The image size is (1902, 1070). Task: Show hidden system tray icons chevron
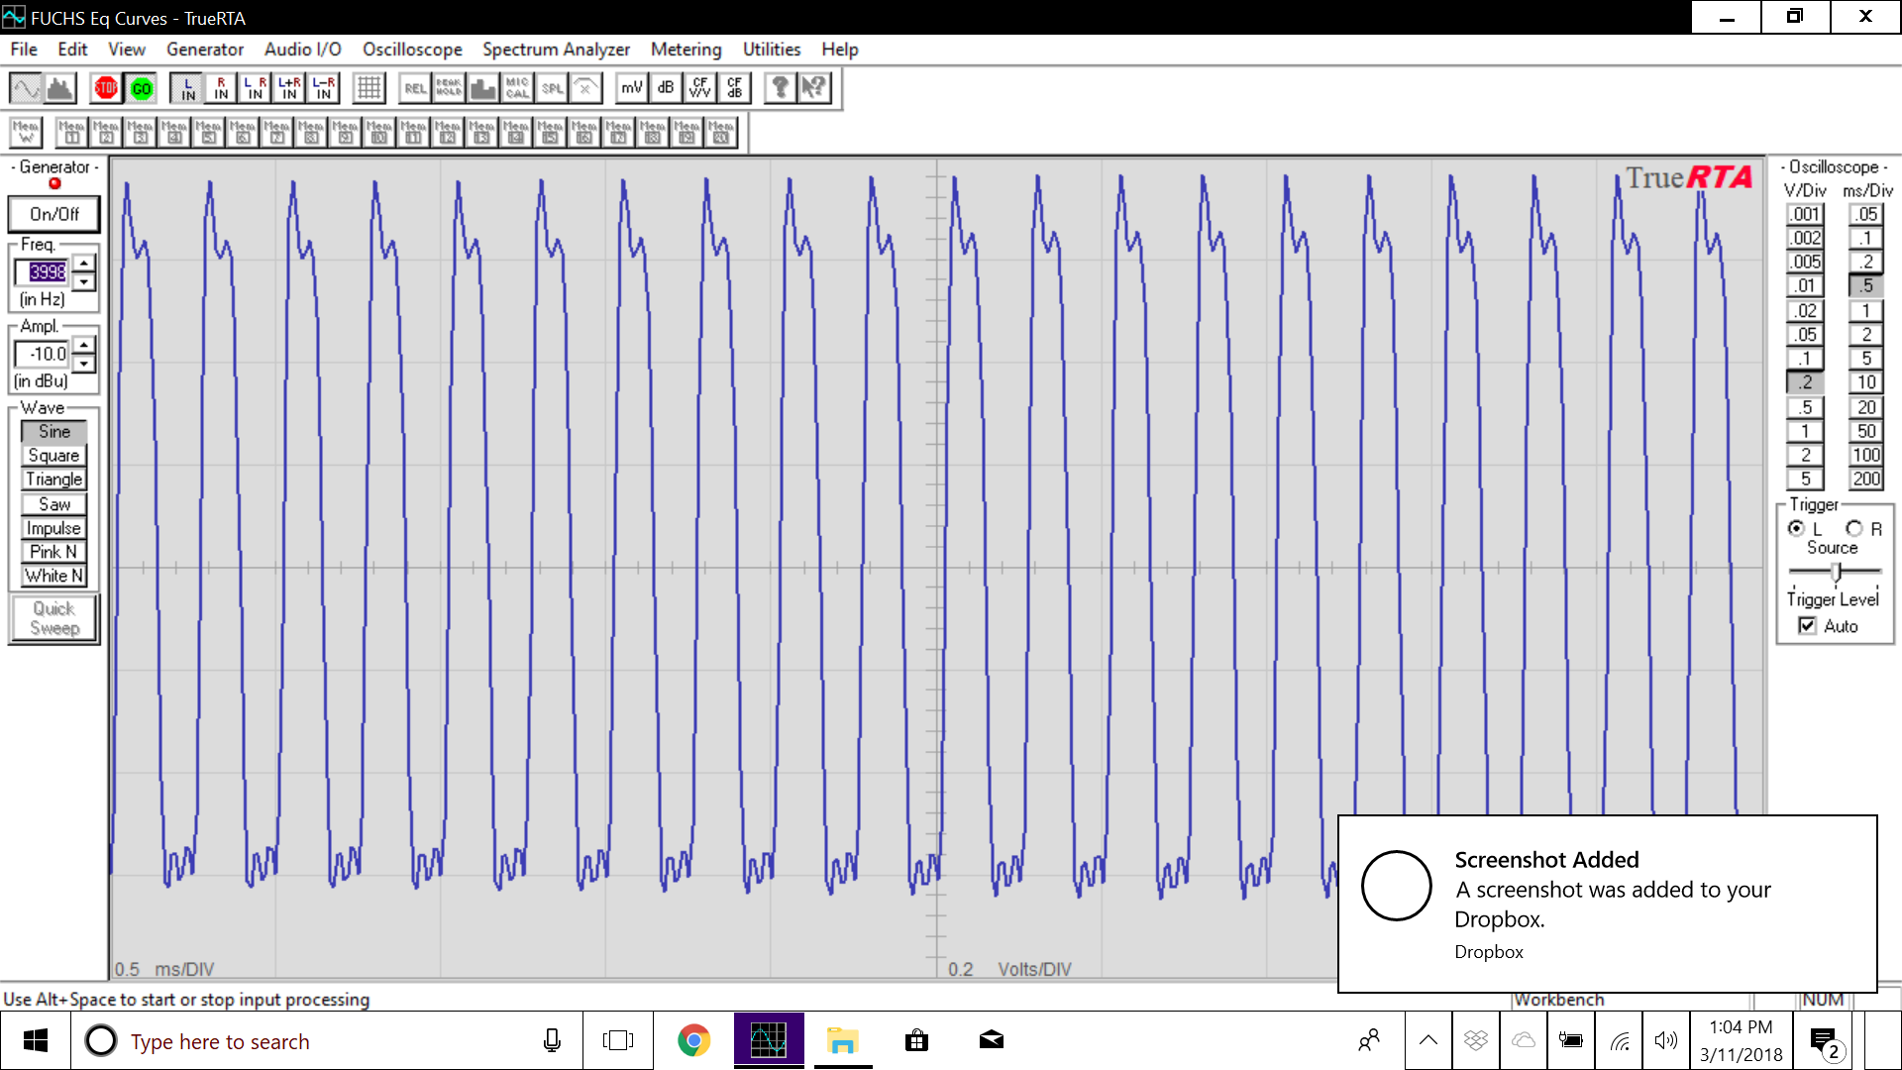(x=1427, y=1040)
